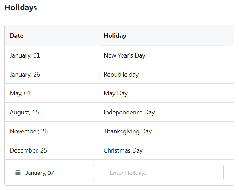This screenshot has height=190, width=239.
Task: Click the November, 26 date cell
Action: 29,131
